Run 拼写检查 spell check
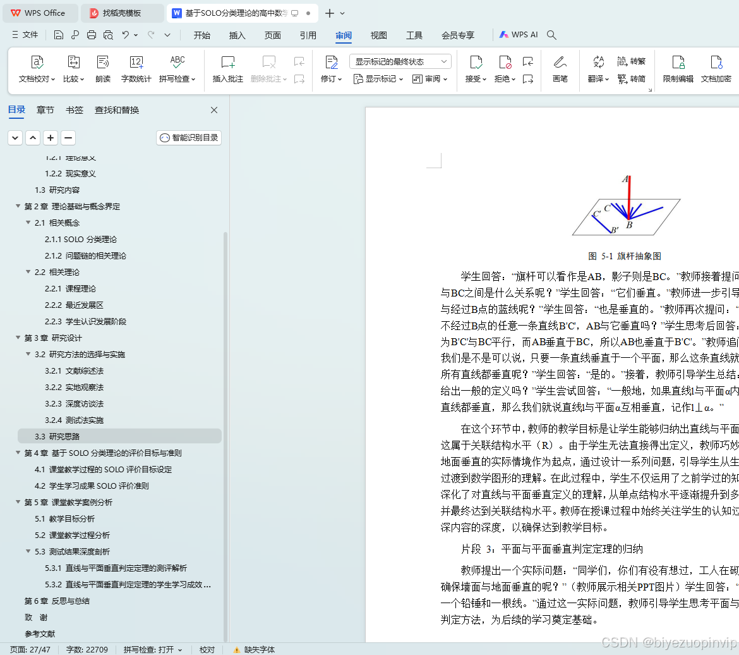Viewport: 739px width, 655px height. pos(177,69)
